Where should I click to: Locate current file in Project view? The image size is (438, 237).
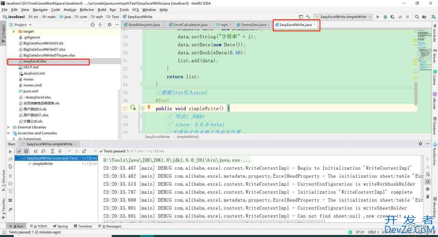tap(92, 25)
